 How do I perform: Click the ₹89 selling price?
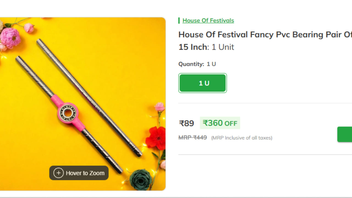[186, 123]
